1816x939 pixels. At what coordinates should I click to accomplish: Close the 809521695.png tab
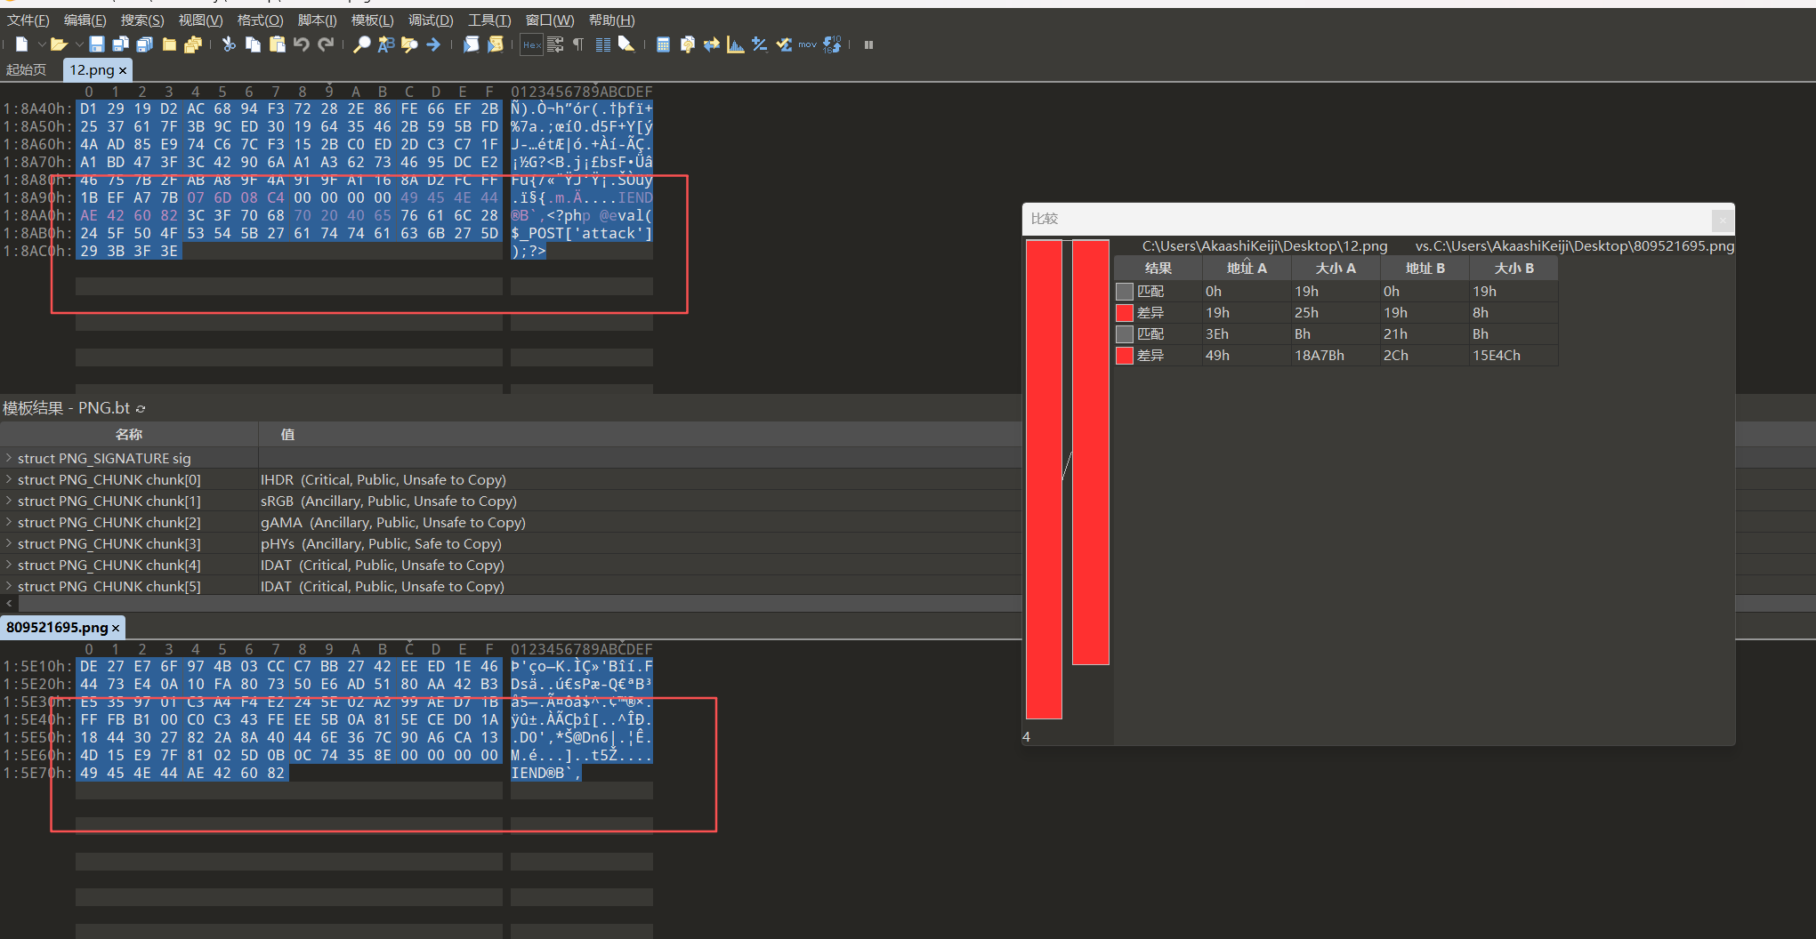coord(116,628)
